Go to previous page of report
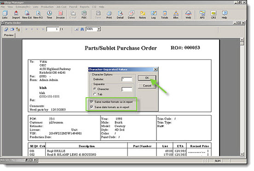 [x=32, y=29]
